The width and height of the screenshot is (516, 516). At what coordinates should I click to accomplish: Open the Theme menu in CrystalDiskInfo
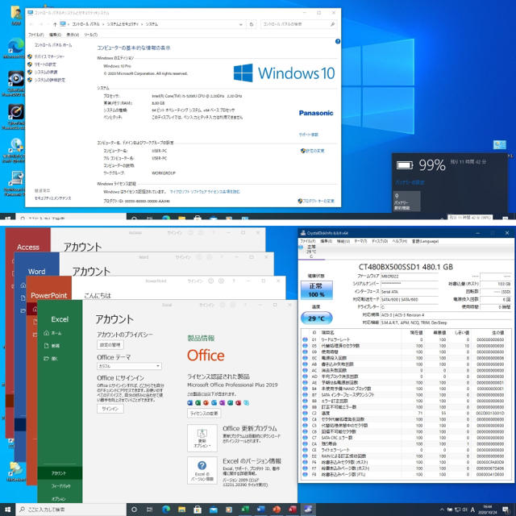click(360, 241)
